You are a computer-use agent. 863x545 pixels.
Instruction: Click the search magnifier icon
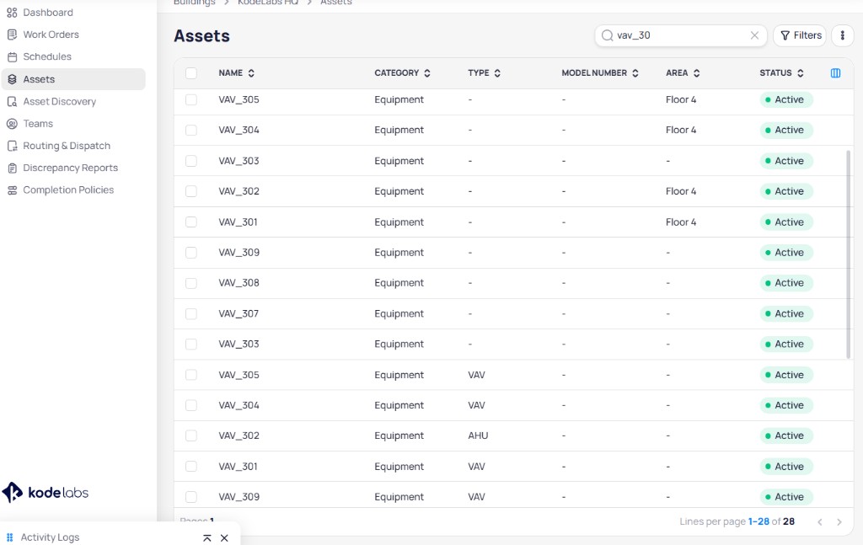607,35
